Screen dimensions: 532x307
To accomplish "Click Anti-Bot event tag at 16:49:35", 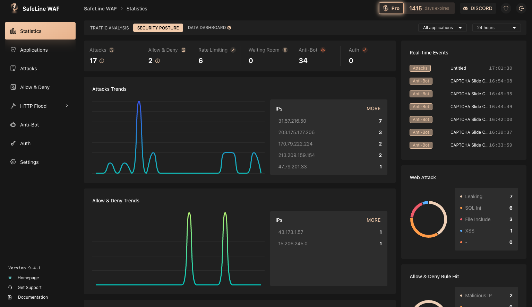I will click(x=421, y=94).
